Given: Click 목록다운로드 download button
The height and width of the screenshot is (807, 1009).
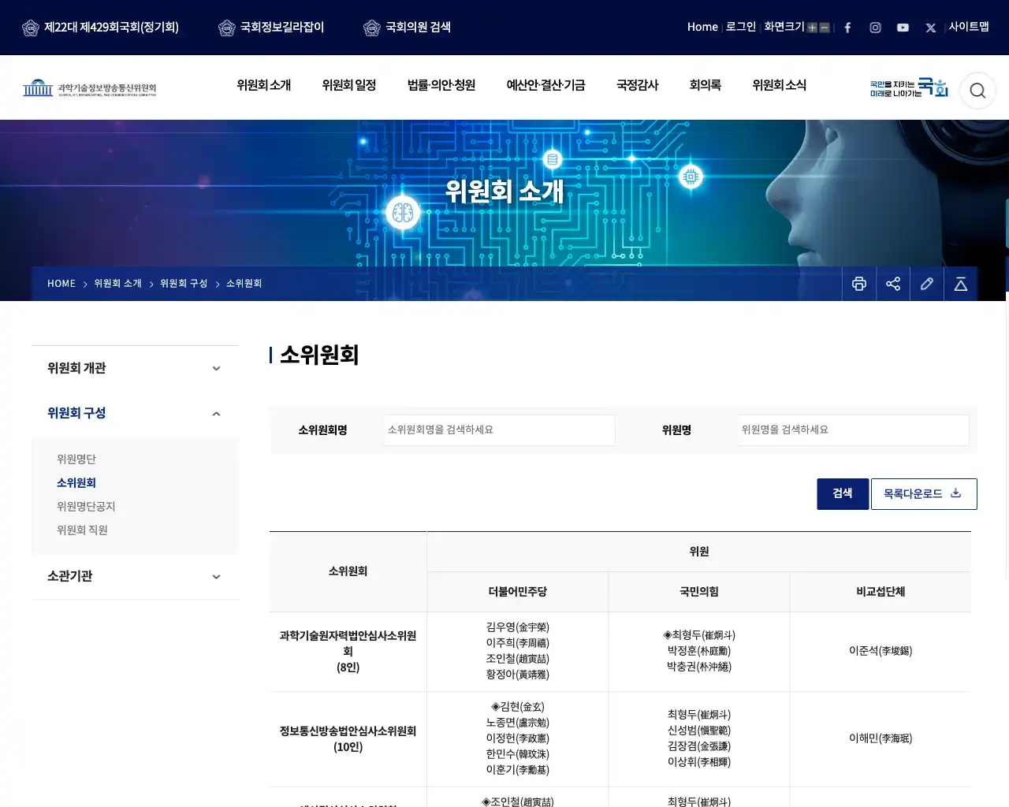Looking at the screenshot, I should (x=924, y=494).
